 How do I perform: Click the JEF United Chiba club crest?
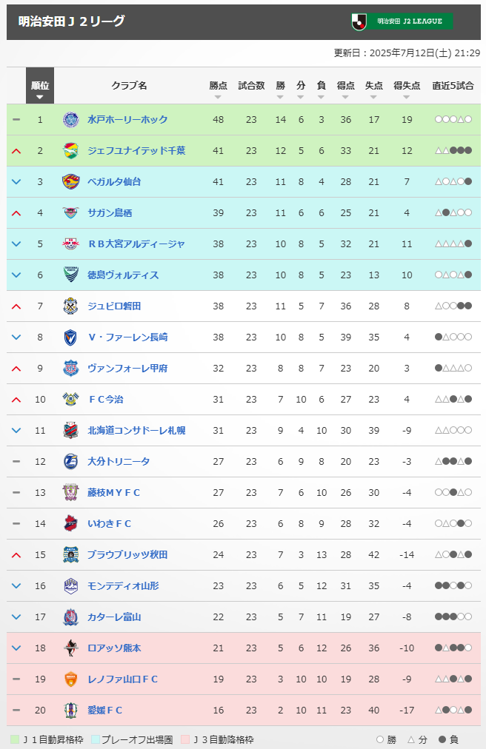coord(71,150)
